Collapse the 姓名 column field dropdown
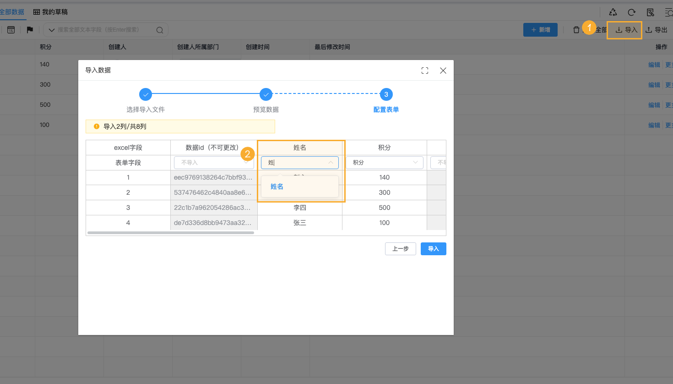This screenshot has height=384, width=673. (x=331, y=163)
